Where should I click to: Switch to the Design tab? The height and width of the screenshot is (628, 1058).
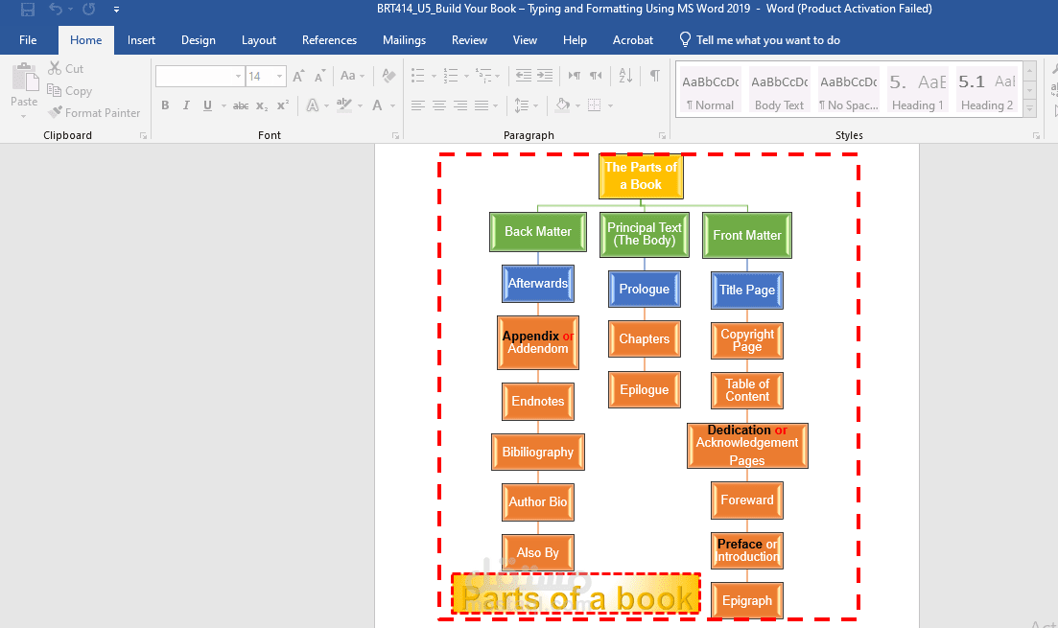(199, 40)
